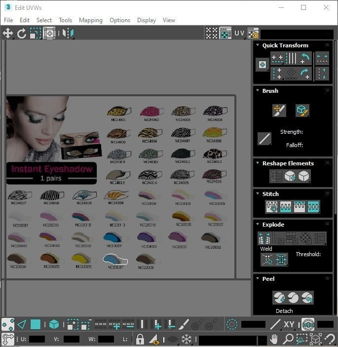Click into the V coordinate field
The width and height of the screenshot is (338, 347).
[x=71, y=339]
